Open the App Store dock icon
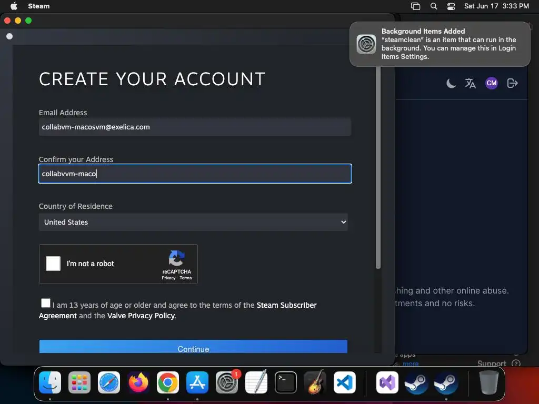539x404 pixels. [197, 382]
